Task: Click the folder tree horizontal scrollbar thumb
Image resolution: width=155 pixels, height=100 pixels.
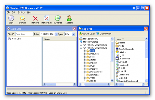Action: 95,84
